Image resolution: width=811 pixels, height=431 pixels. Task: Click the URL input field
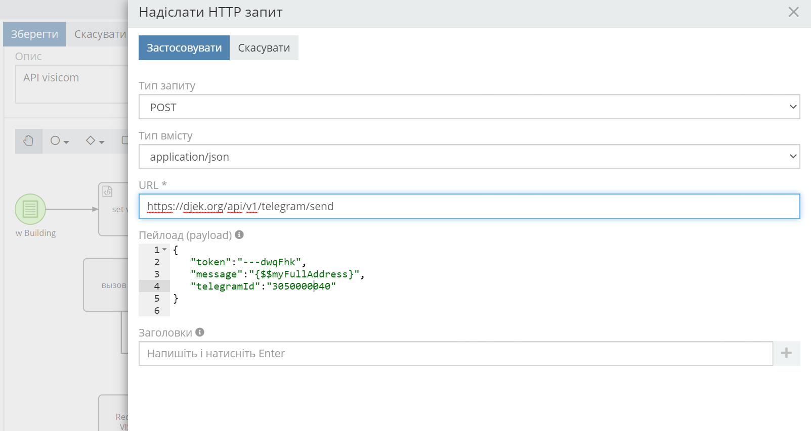(469, 206)
